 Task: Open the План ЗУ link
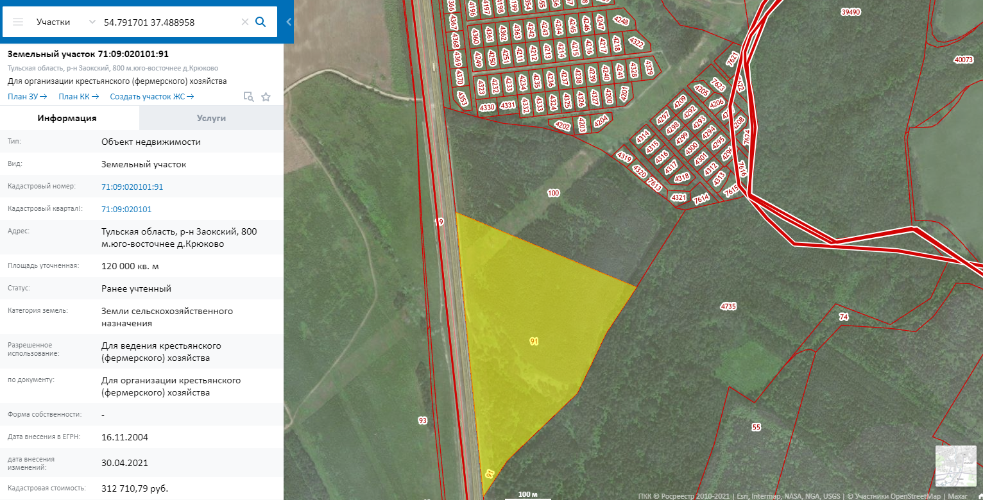point(28,97)
